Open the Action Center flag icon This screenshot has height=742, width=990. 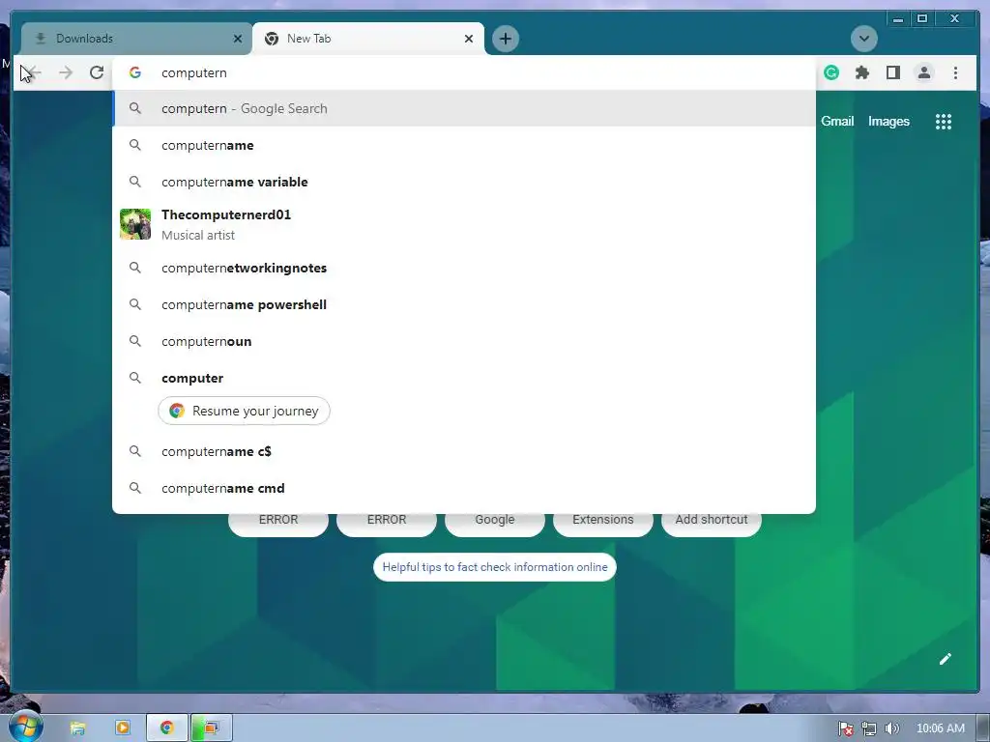click(x=845, y=728)
